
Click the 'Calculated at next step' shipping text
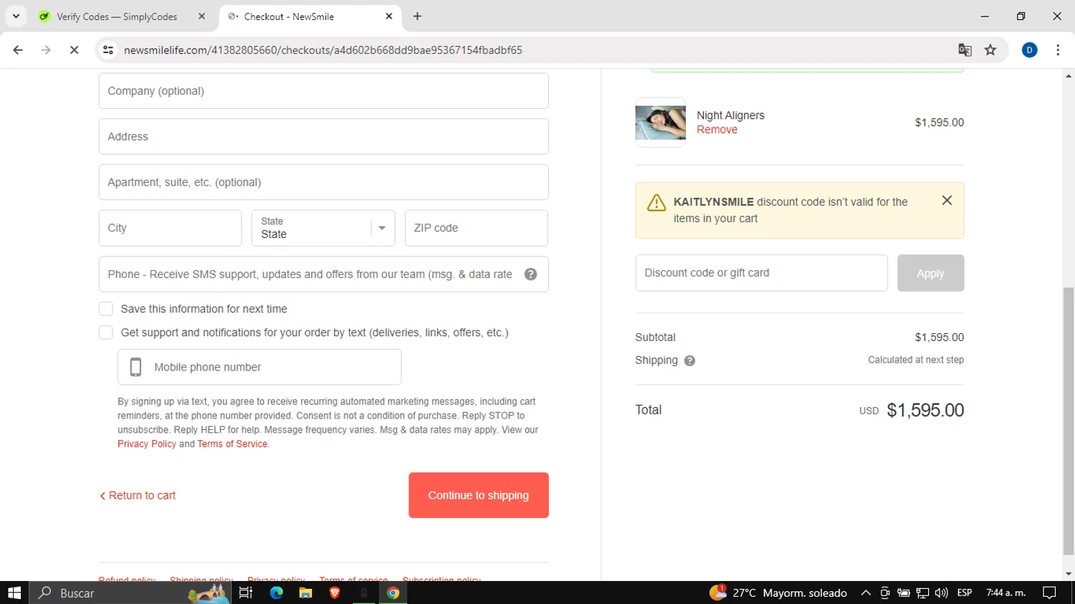coord(916,360)
